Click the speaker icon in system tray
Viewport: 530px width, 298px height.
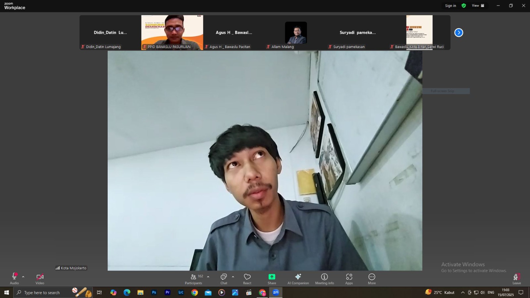point(482,292)
